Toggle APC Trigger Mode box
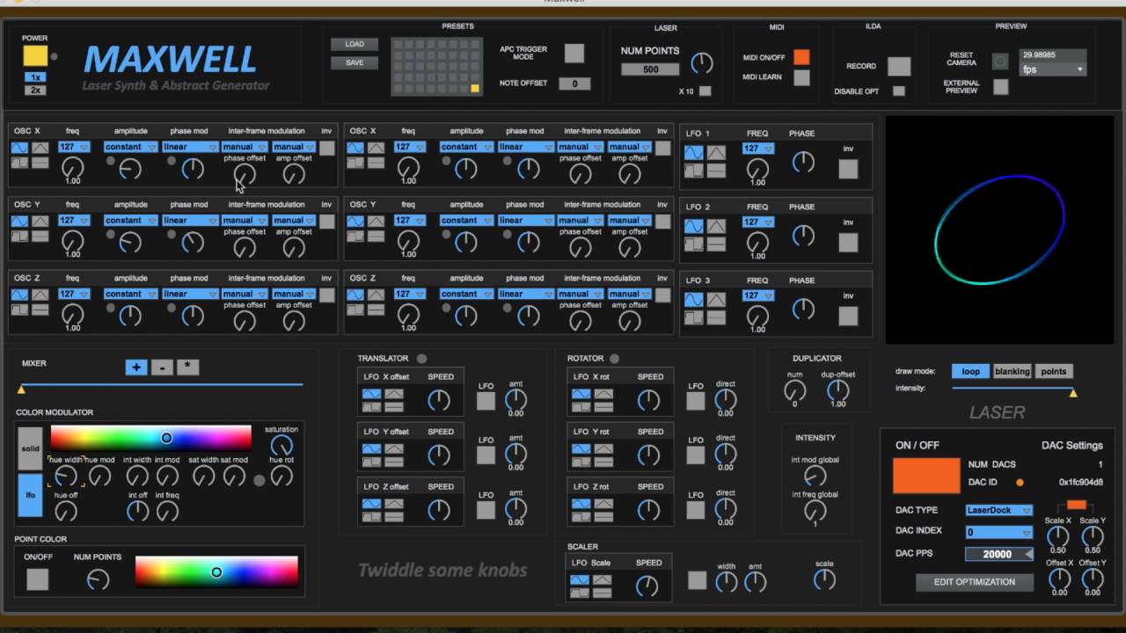This screenshot has height=633, width=1126. [574, 53]
